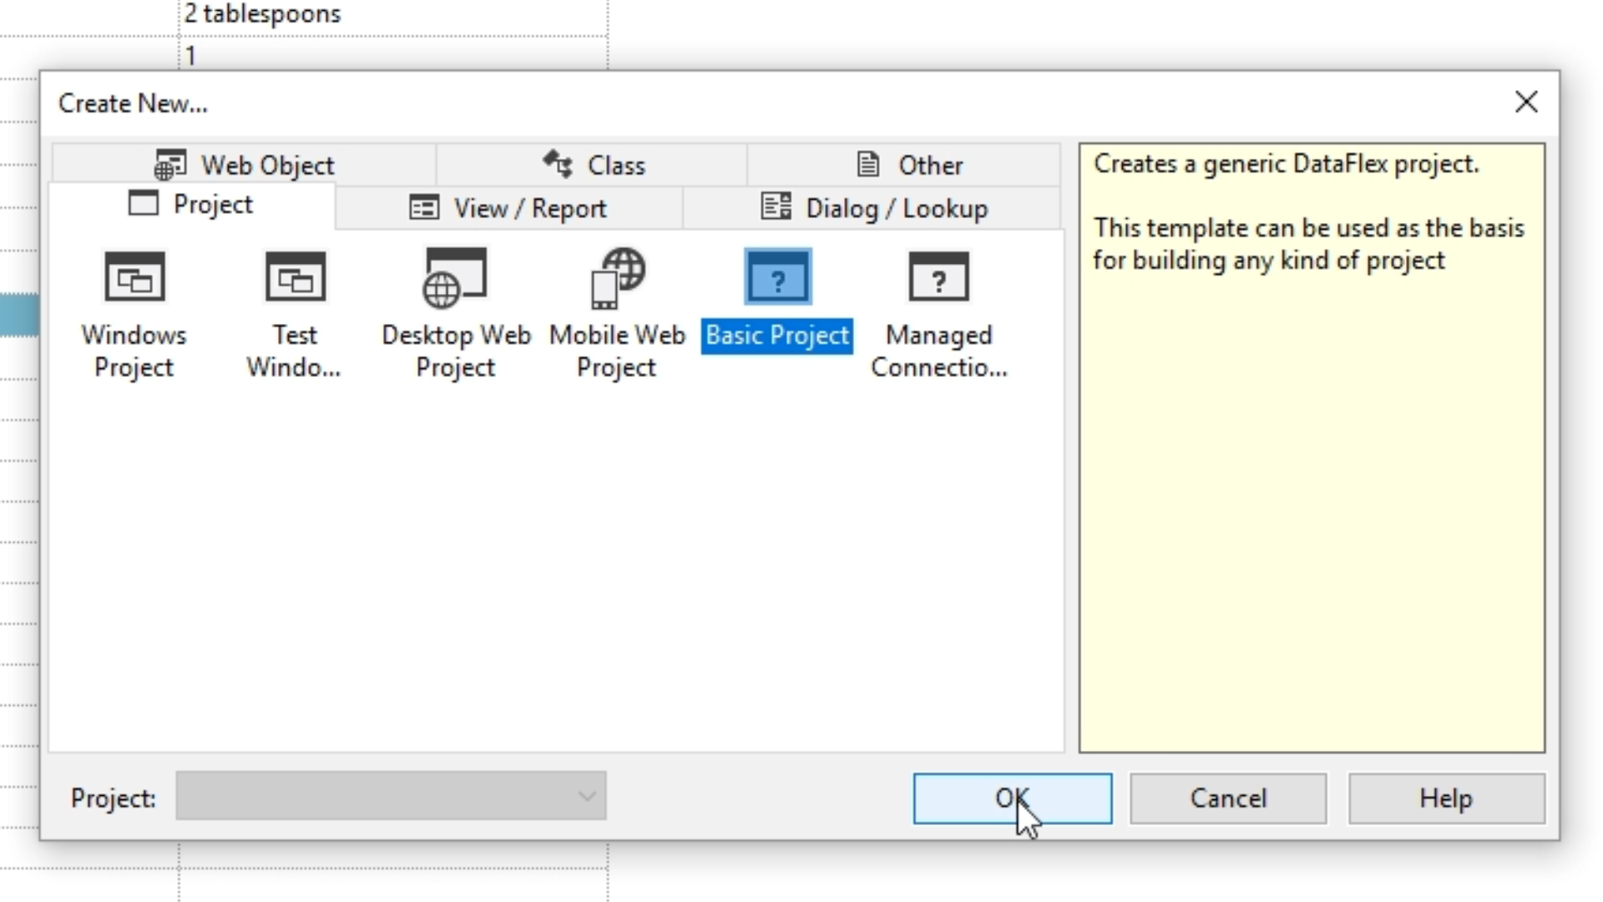1603x902 pixels.
Task: Pick the Mobile Web Project icon
Action: [x=617, y=277]
